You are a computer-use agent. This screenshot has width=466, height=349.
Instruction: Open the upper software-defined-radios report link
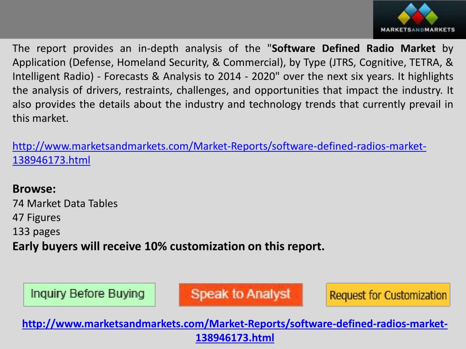coord(219,153)
